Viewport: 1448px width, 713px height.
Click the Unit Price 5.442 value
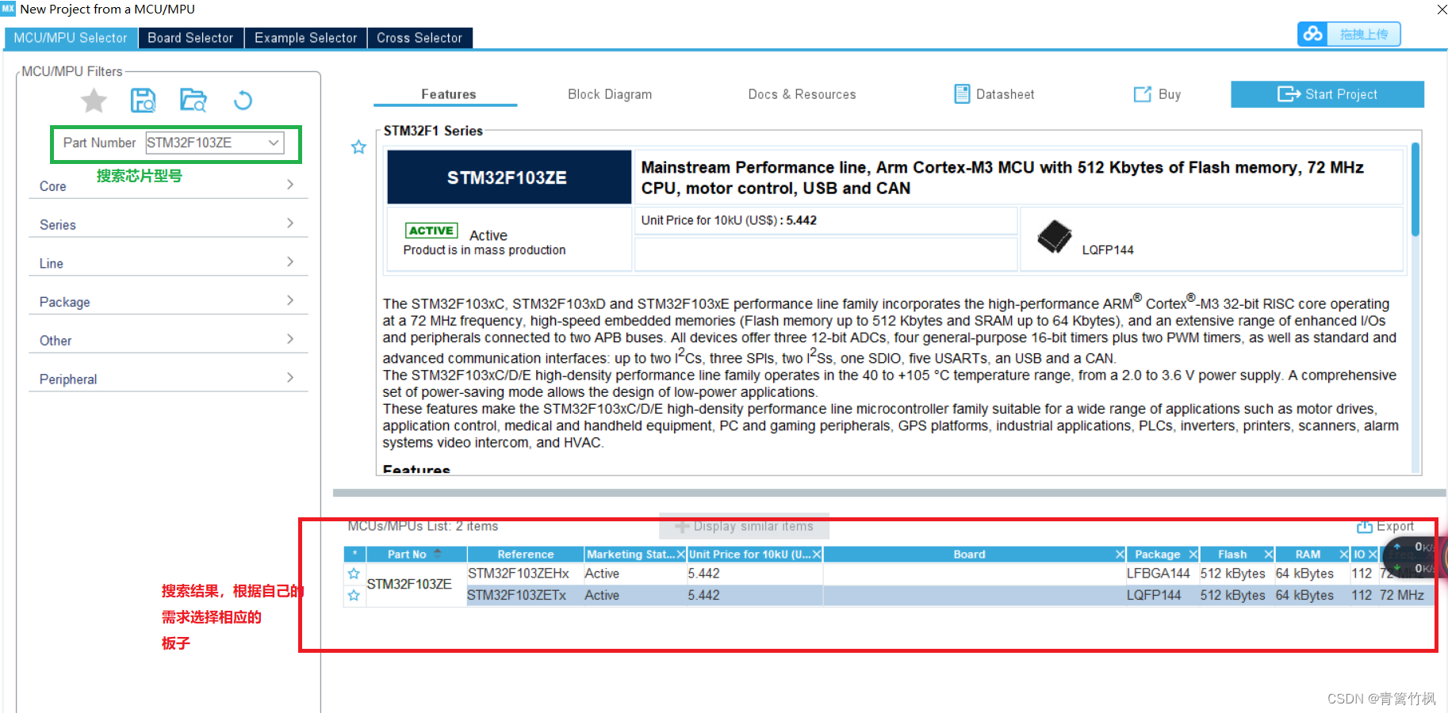click(x=802, y=220)
